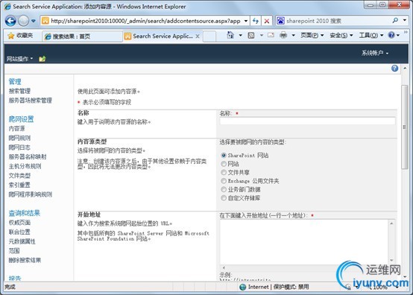The height and width of the screenshot is (295, 413).
Task: Click the SharePoint page help question icon
Action: point(394,69)
